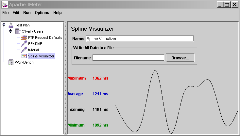
Task: Open the Help menu
Action: (x=58, y=13)
